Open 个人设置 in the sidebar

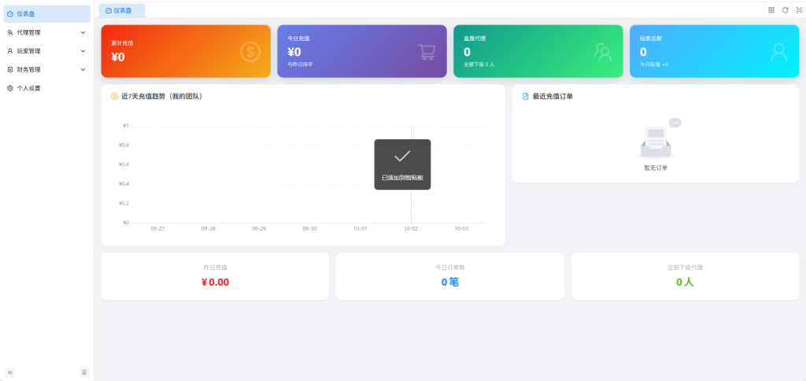point(46,88)
